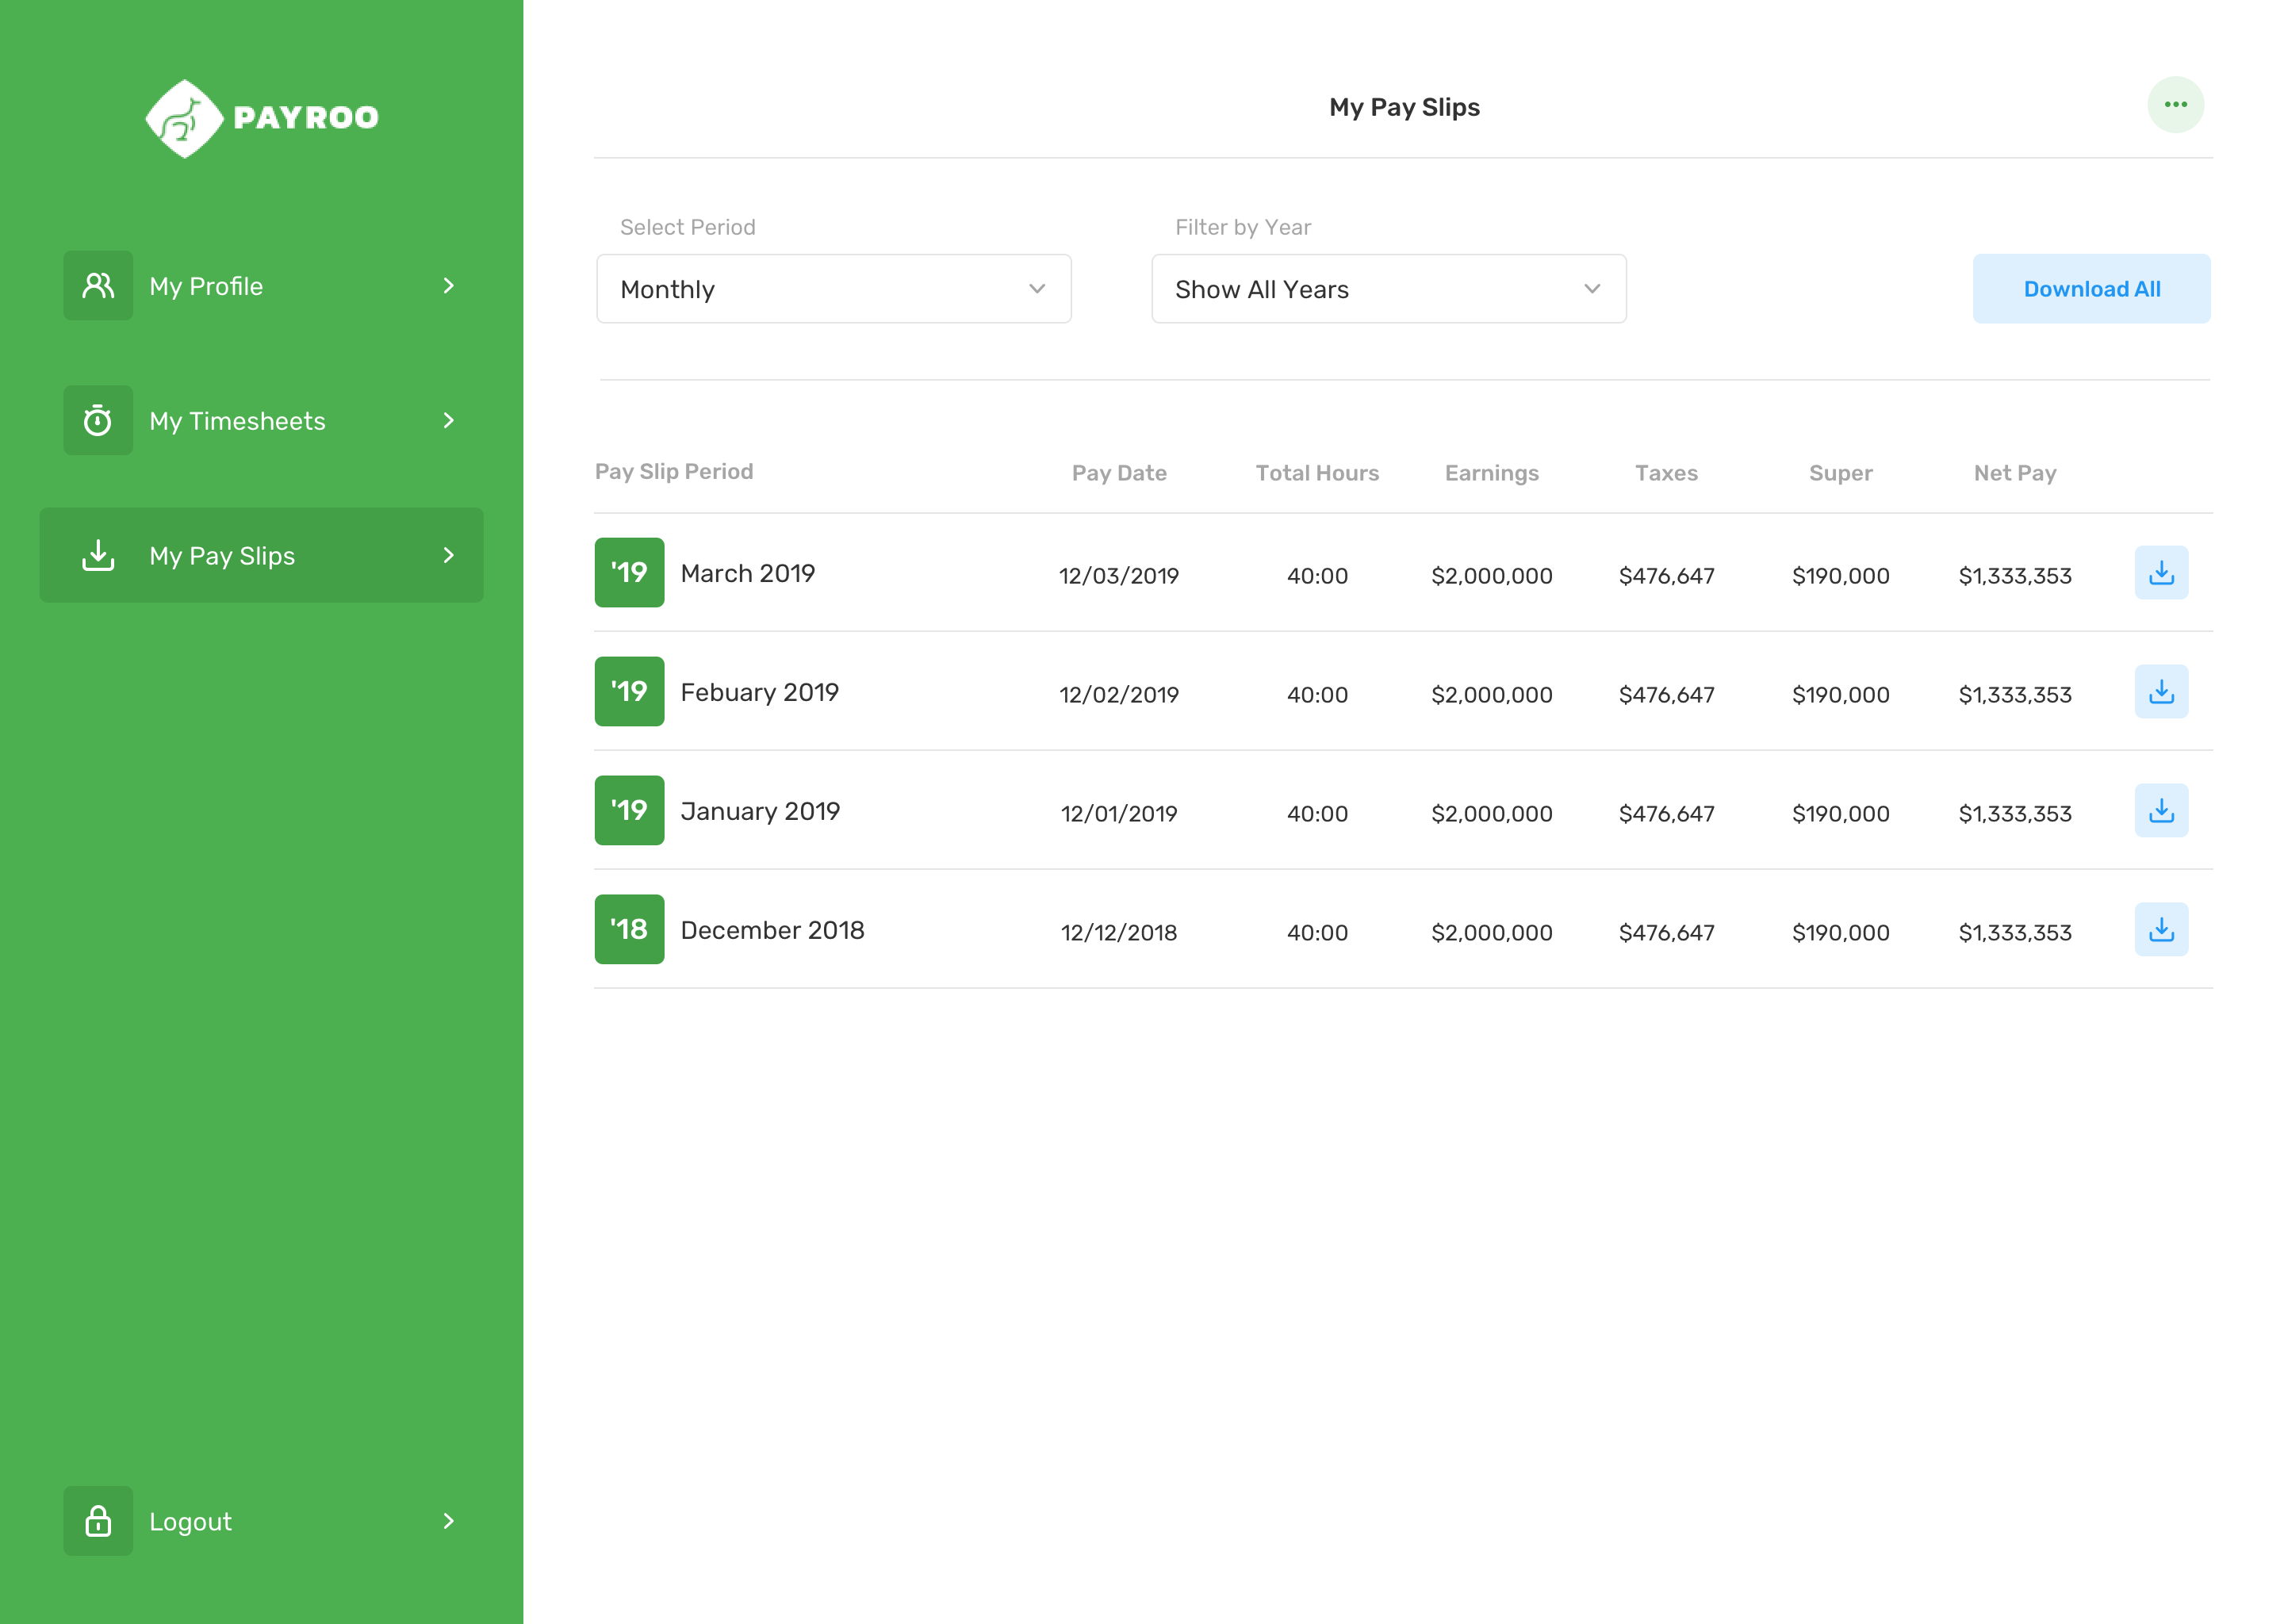Click the pay date 12/01/2019
Screen dimensions: 2284x1624
click(1119, 814)
